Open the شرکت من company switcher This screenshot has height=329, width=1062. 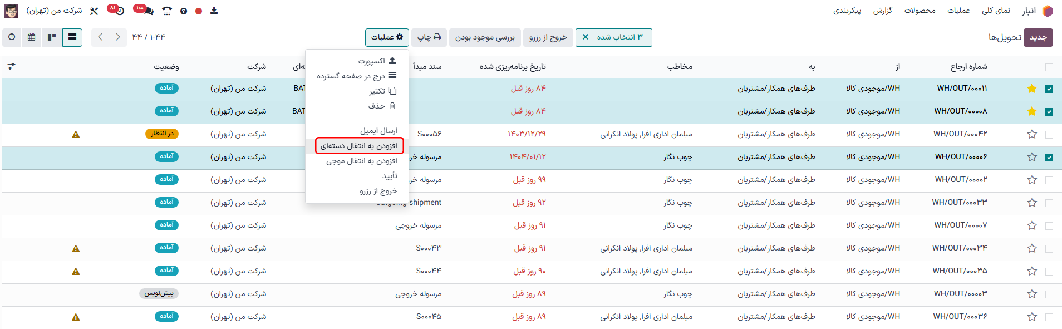[x=54, y=11]
